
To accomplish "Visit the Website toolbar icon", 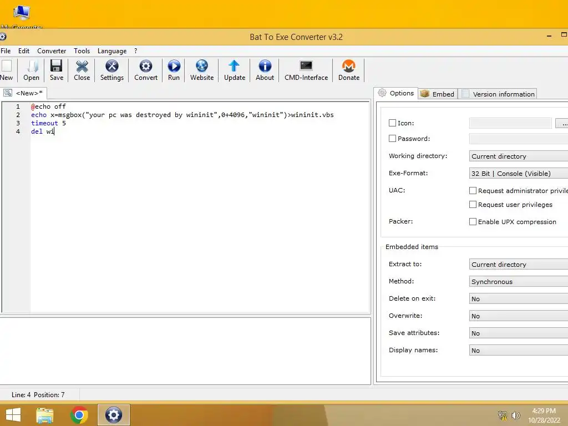I will pos(202,70).
